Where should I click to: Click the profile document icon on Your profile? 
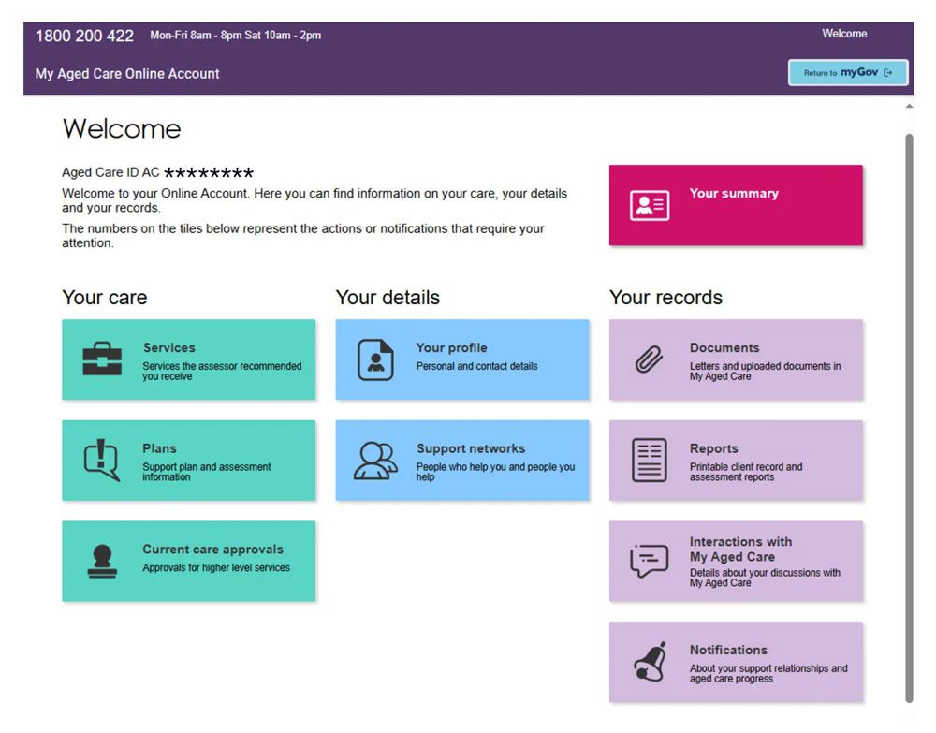375,359
